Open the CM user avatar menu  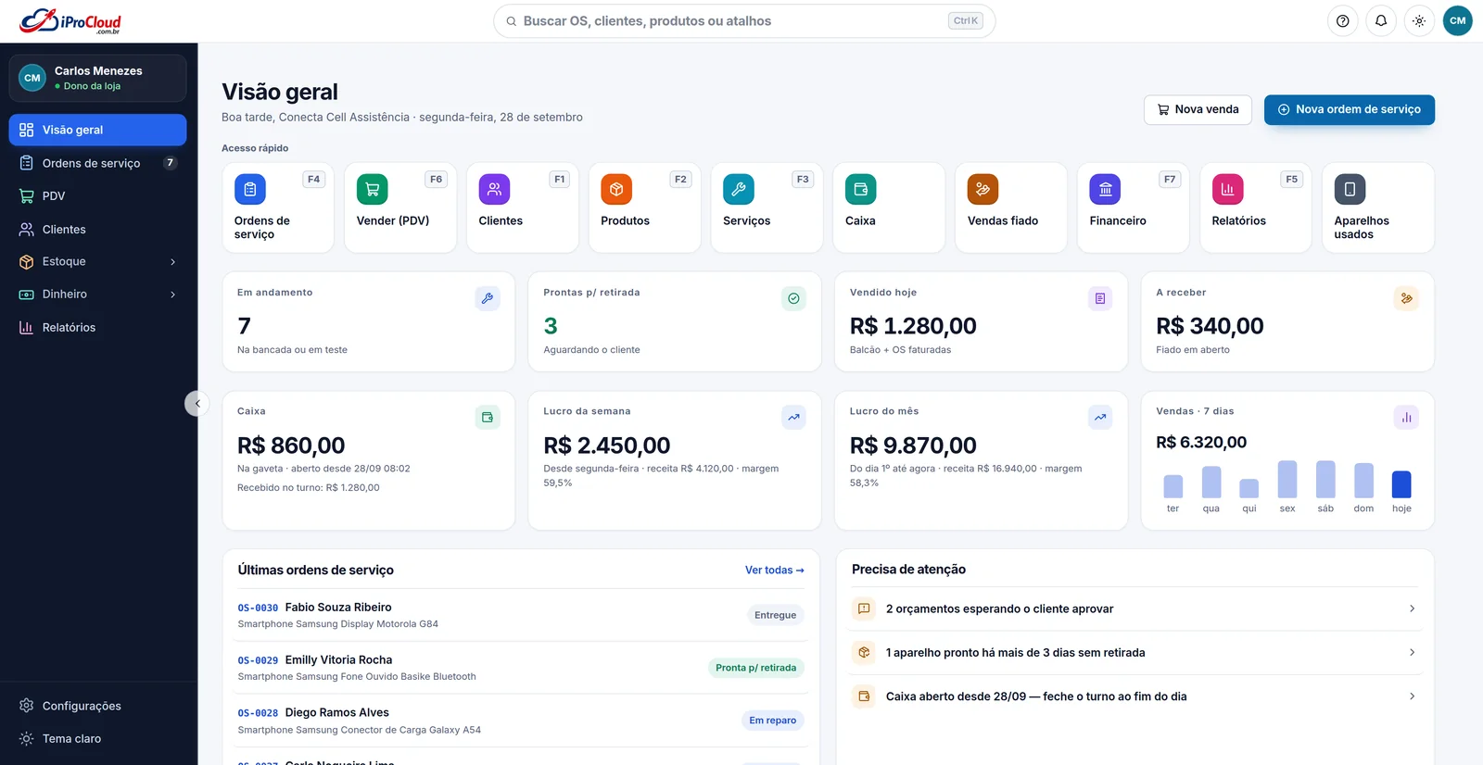[1458, 20]
